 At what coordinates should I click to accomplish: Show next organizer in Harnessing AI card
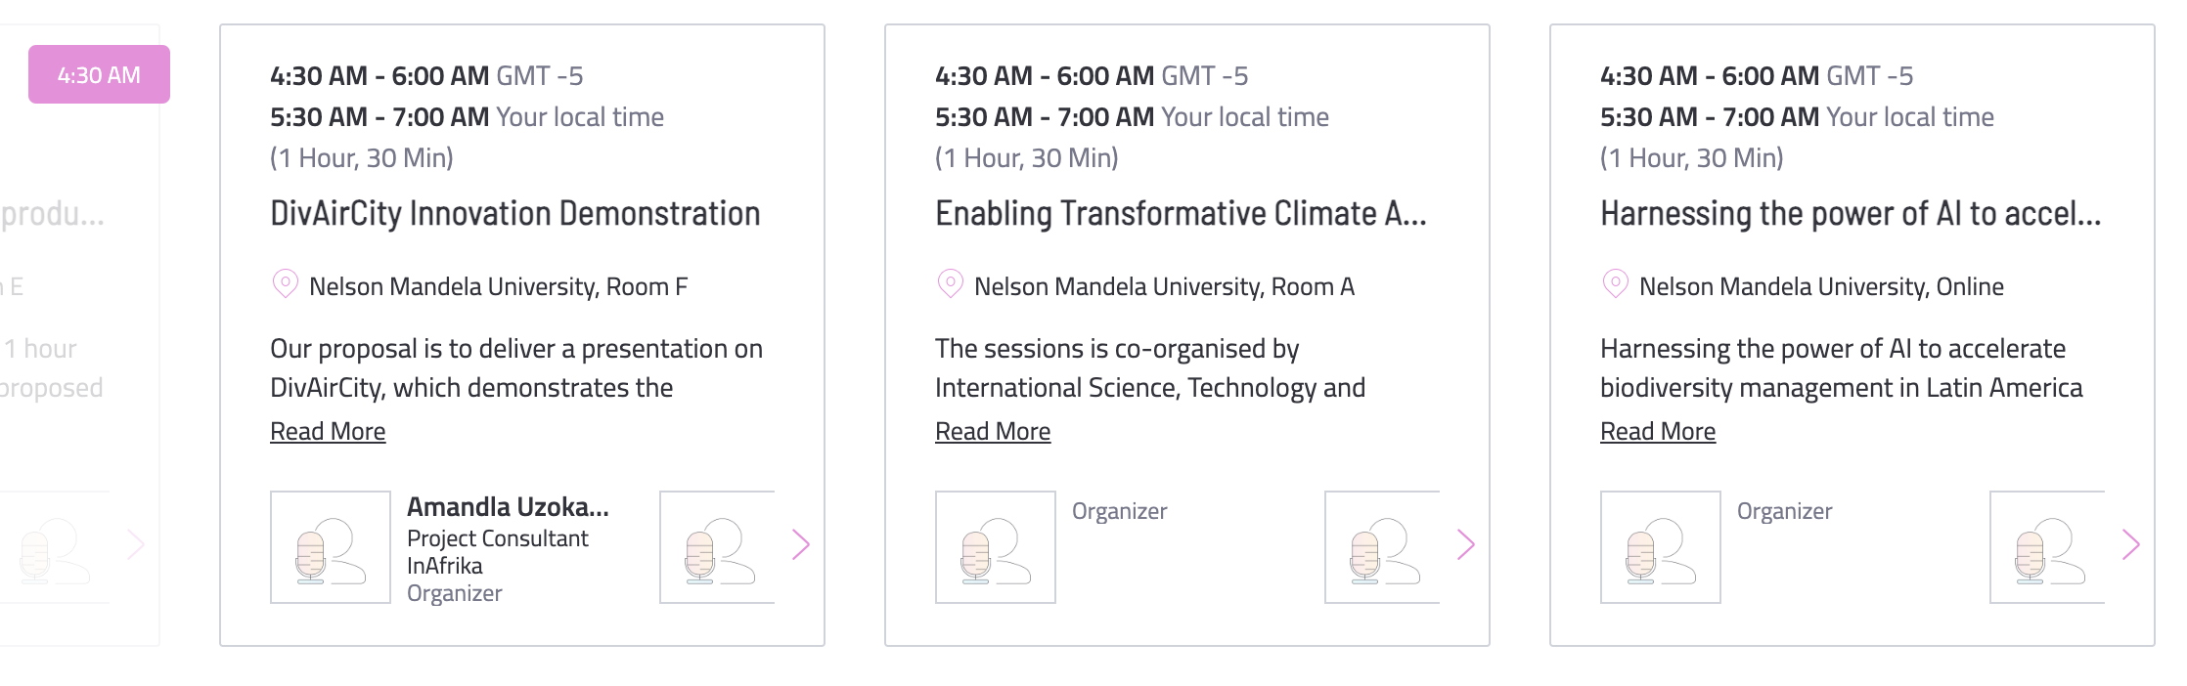click(x=2131, y=544)
